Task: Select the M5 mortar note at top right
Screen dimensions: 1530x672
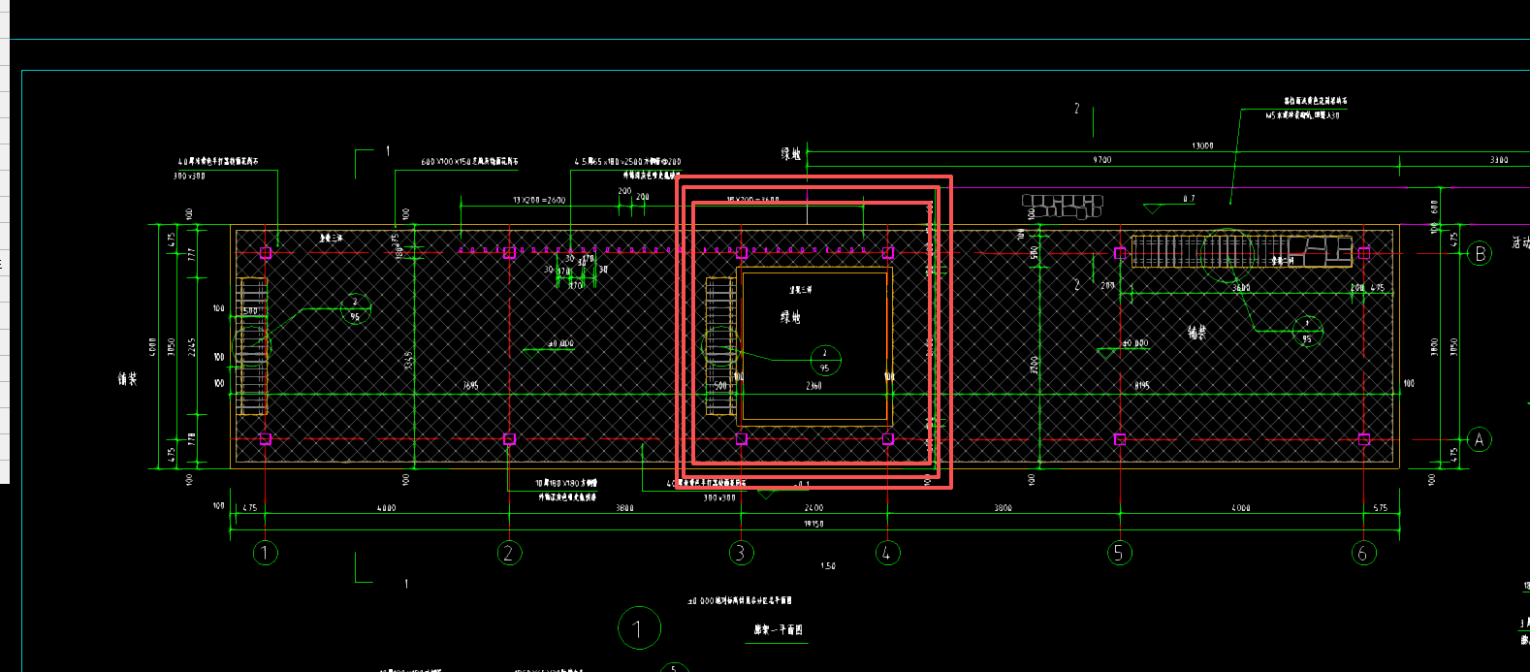Action: click(1302, 115)
